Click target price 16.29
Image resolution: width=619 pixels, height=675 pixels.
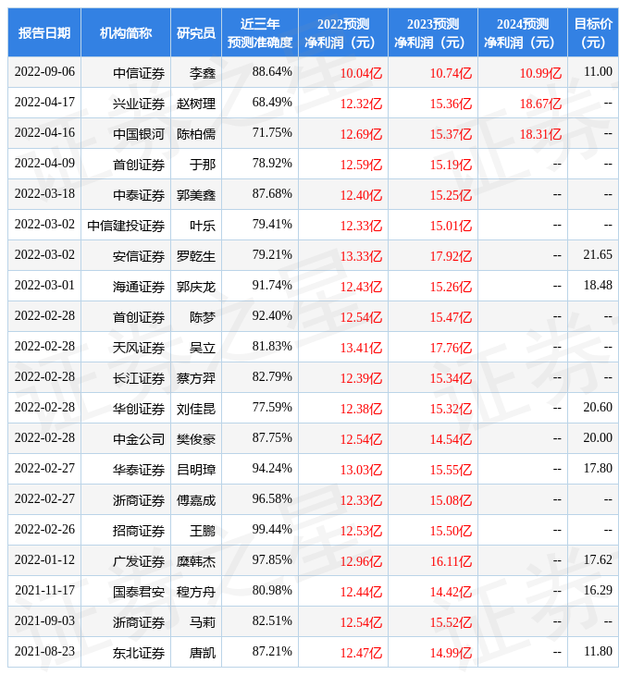coord(598,591)
